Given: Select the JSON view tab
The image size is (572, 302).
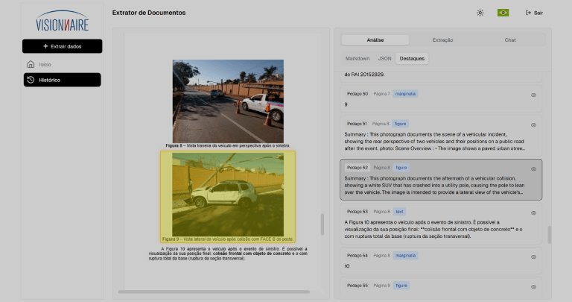Looking at the screenshot, I should point(384,57).
